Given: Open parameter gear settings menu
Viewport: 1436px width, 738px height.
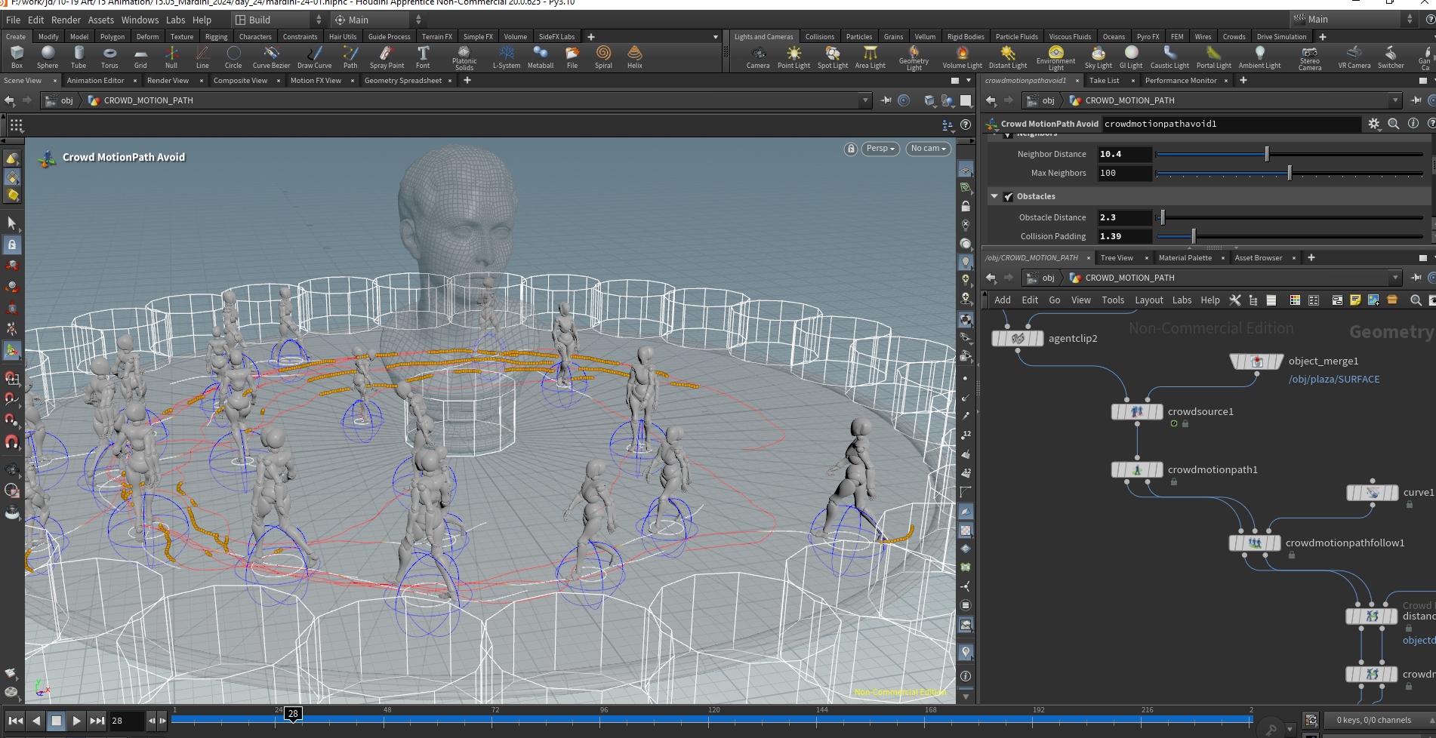Looking at the screenshot, I should pos(1374,124).
